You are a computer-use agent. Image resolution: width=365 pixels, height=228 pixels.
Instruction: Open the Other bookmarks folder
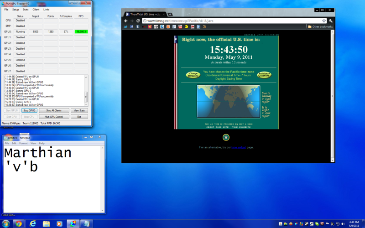[320, 27]
